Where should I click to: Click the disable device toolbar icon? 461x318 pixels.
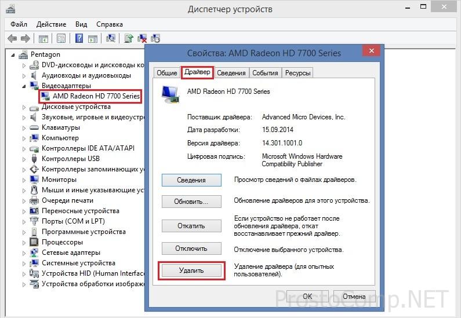click(x=155, y=38)
